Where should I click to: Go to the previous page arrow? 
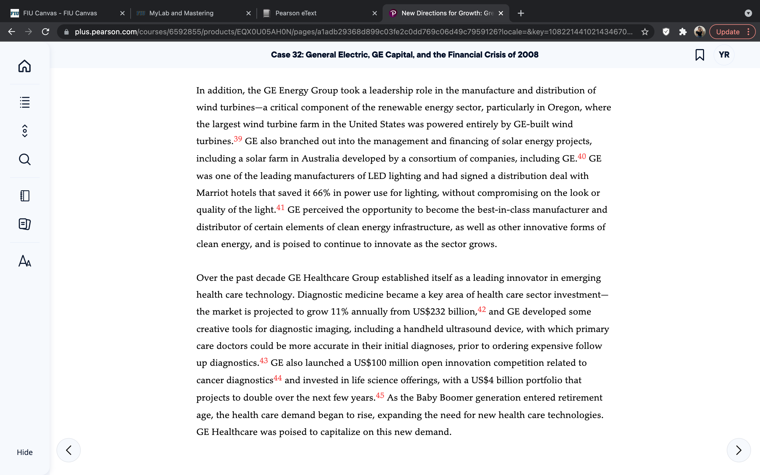68,450
